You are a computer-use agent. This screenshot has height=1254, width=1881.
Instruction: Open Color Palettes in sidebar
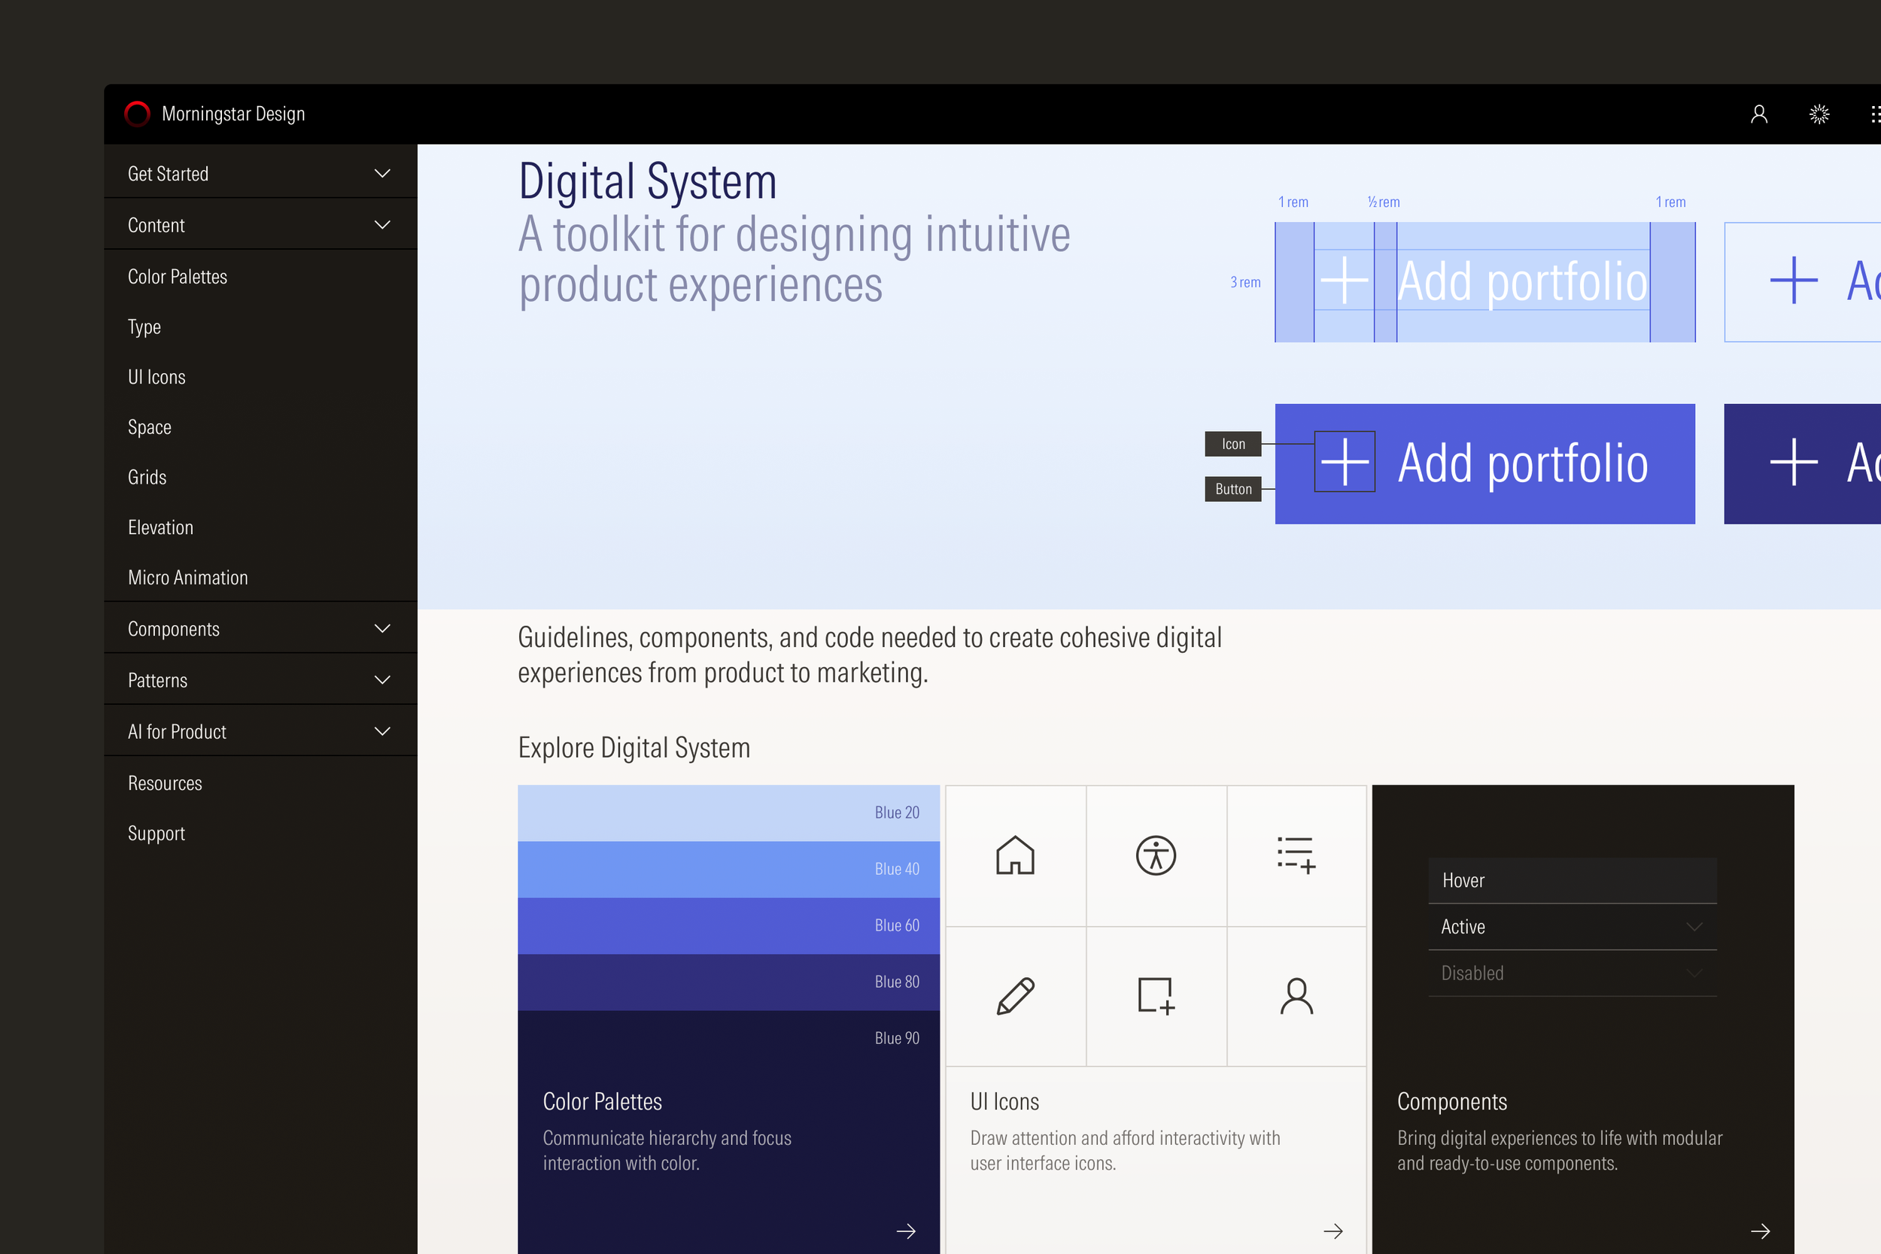pos(178,277)
